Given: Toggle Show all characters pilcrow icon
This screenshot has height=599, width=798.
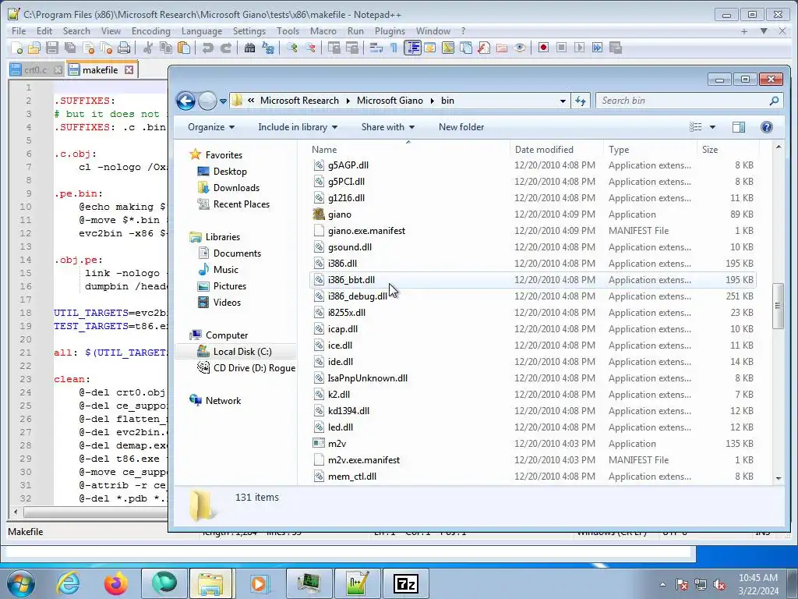Looking at the screenshot, I should click(394, 48).
